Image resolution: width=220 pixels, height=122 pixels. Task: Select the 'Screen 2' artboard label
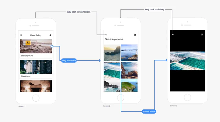[x=107, y=106]
